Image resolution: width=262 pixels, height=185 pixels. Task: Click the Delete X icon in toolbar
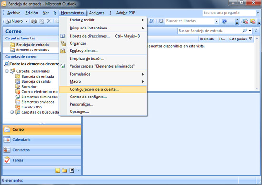point(49,21)
